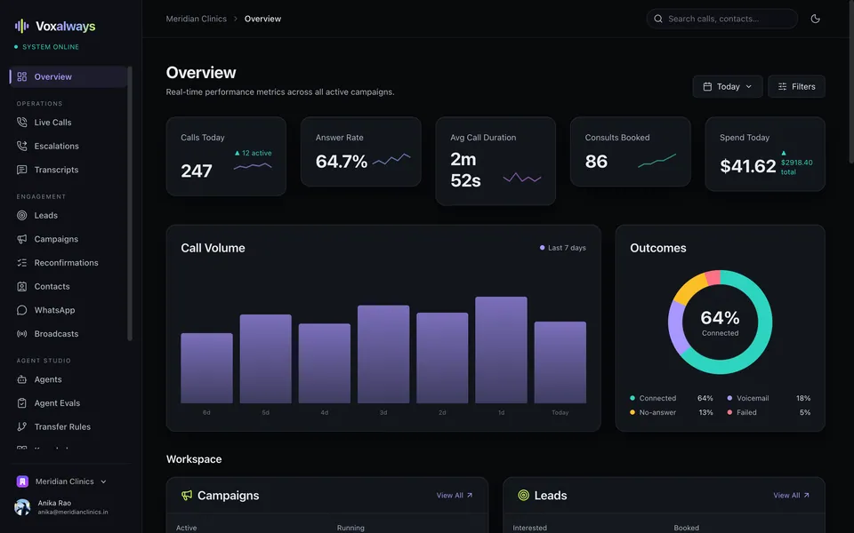This screenshot has height=533, width=854.
Task: Click the Calls Today 247 card
Action: (x=226, y=156)
